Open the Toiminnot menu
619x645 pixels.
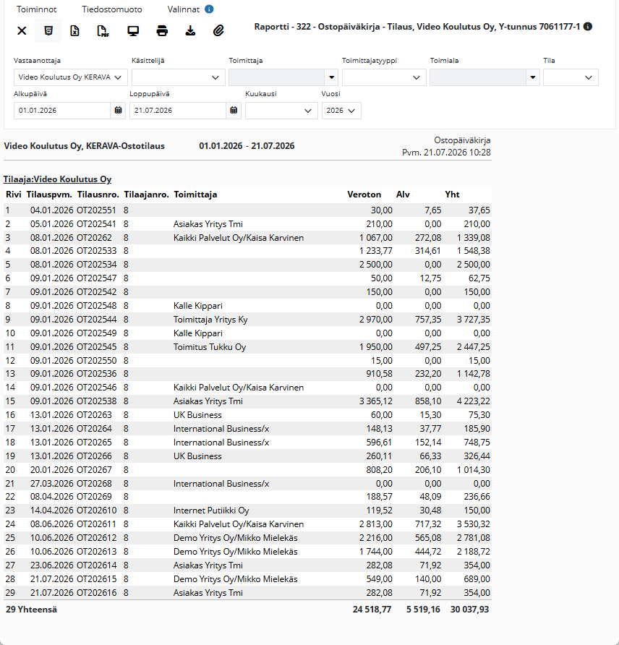coord(37,9)
